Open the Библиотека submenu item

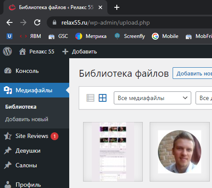point(21,107)
